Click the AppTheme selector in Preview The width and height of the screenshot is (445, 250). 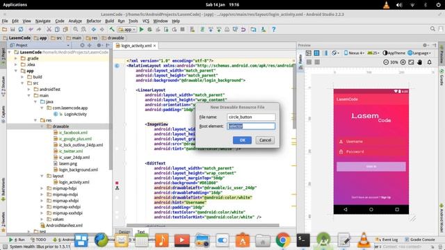[394, 53]
